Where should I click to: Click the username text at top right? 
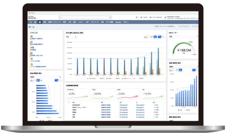[x=173, y=17]
